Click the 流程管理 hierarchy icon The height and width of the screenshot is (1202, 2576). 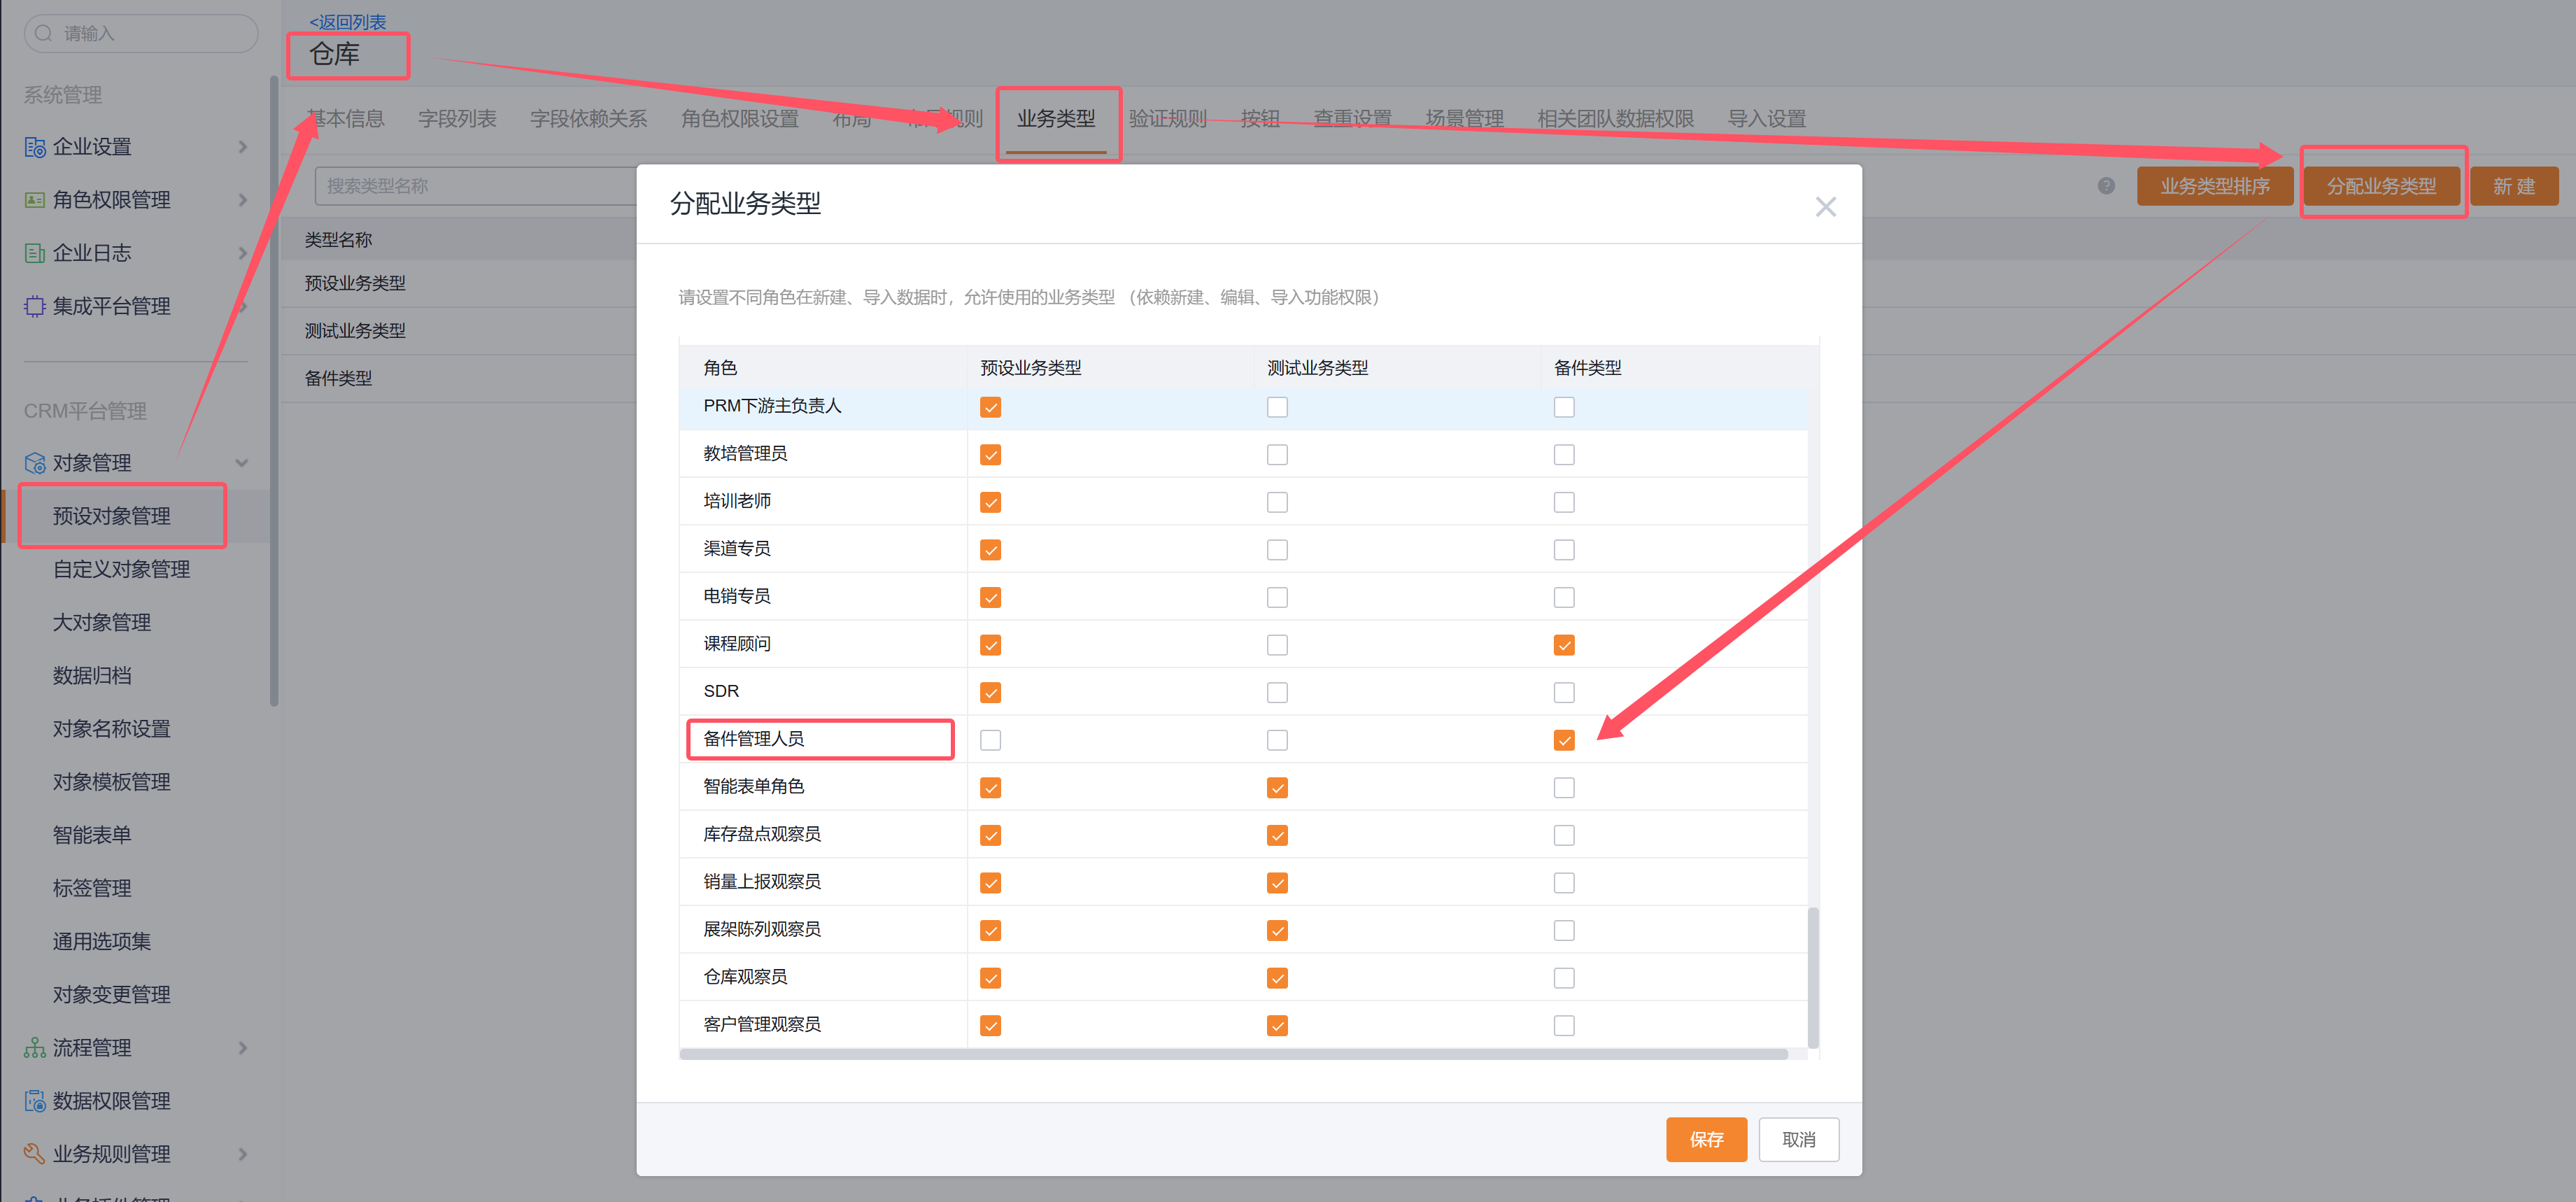click(x=35, y=1048)
